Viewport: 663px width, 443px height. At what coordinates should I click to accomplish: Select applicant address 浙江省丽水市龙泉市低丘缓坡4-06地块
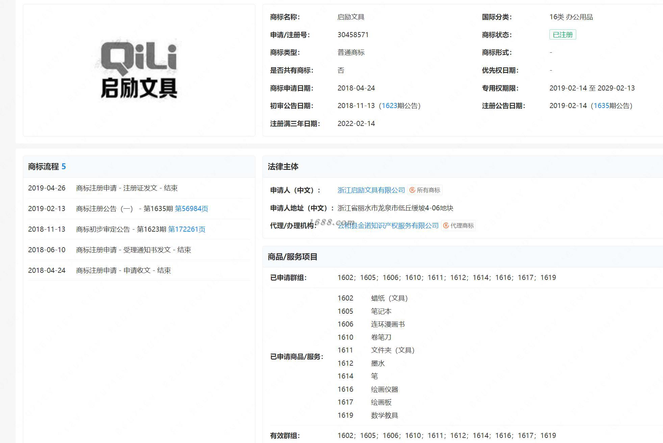tap(396, 208)
